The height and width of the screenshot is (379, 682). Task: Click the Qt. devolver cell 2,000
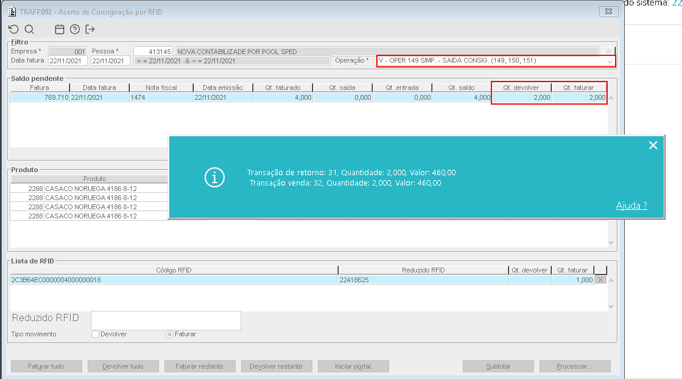[521, 97]
